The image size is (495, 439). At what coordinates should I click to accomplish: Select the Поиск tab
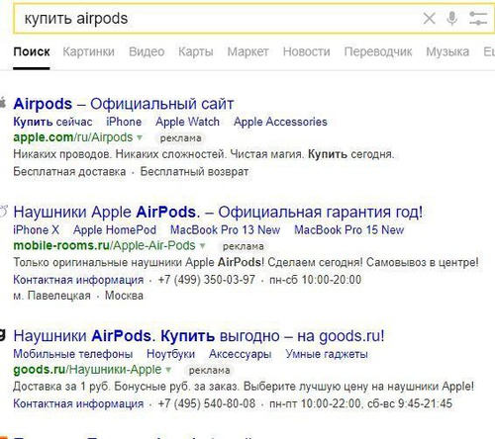pyautogui.click(x=32, y=52)
